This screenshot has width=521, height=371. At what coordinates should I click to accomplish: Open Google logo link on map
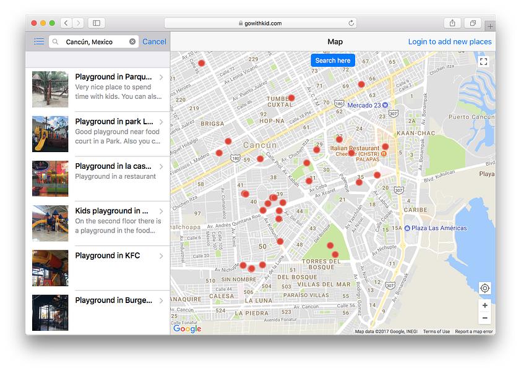pyautogui.click(x=187, y=328)
